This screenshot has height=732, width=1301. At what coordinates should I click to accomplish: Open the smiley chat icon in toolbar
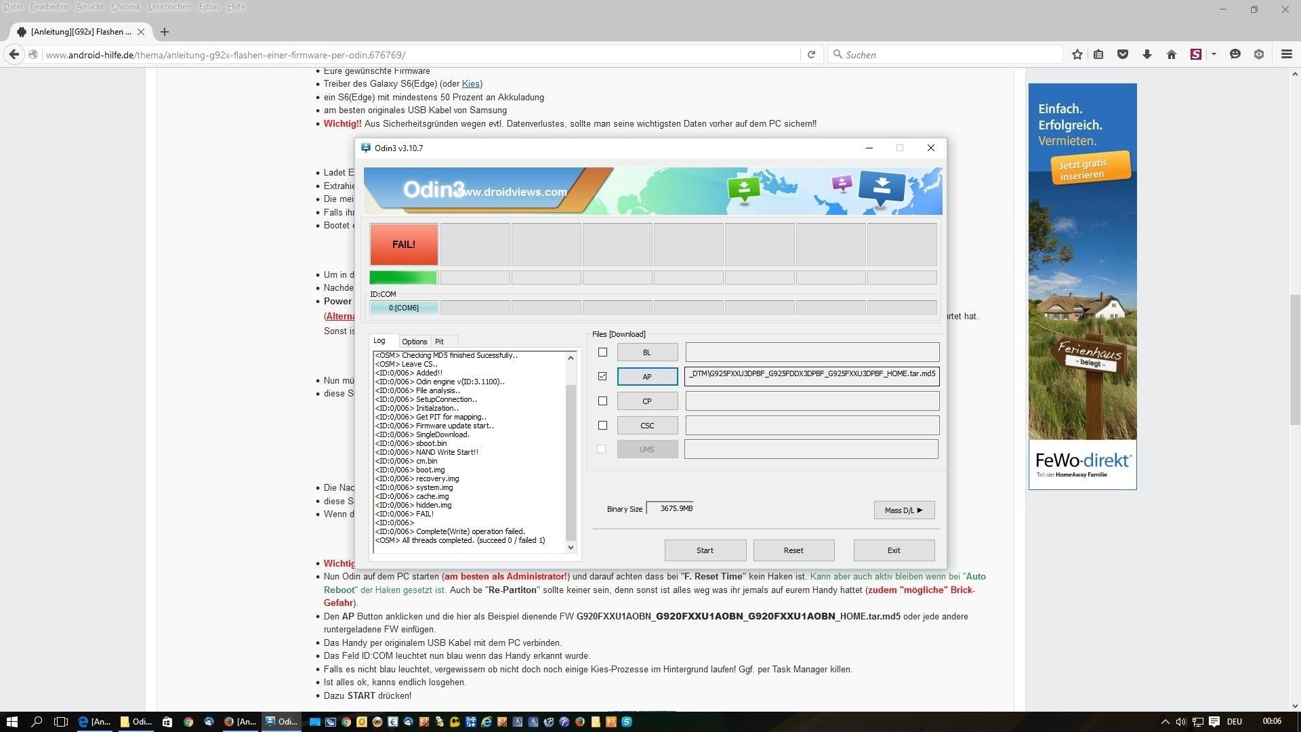(1235, 54)
